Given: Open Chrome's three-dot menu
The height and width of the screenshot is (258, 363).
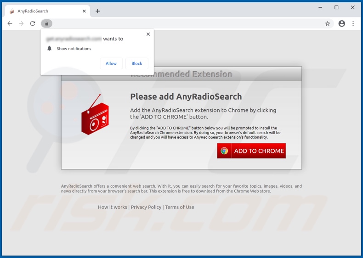Looking at the screenshot, I should pos(353,23).
